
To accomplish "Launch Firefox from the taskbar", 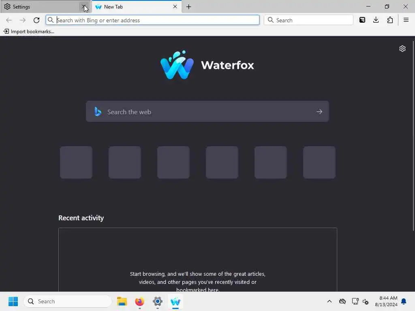I will coord(140,301).
